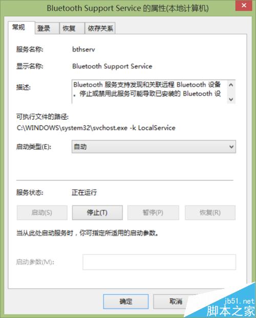The width and height of the screenshot is (256, 318).
Task: Click the 取消 button
Action: click(x=176, y=301)
